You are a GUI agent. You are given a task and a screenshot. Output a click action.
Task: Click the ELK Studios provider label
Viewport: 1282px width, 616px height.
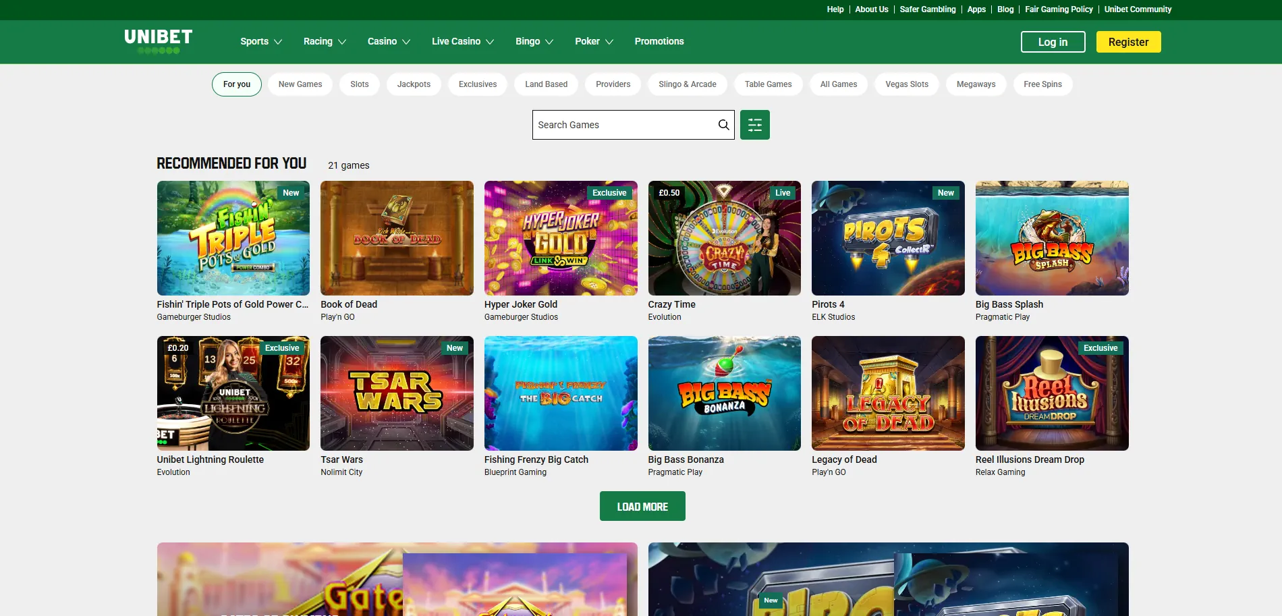pyautogui.click(x=833, y=317)
